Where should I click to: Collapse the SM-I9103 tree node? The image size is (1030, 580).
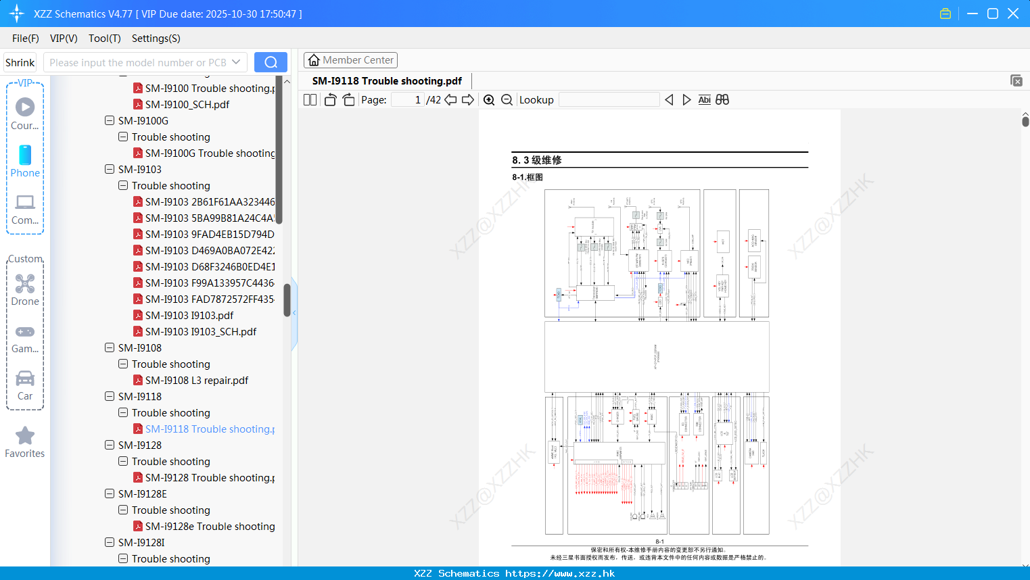coord(110,169)
